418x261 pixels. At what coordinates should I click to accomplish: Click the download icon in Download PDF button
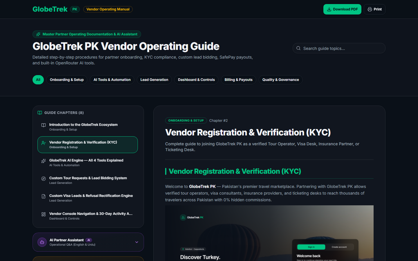coord(329,9)
